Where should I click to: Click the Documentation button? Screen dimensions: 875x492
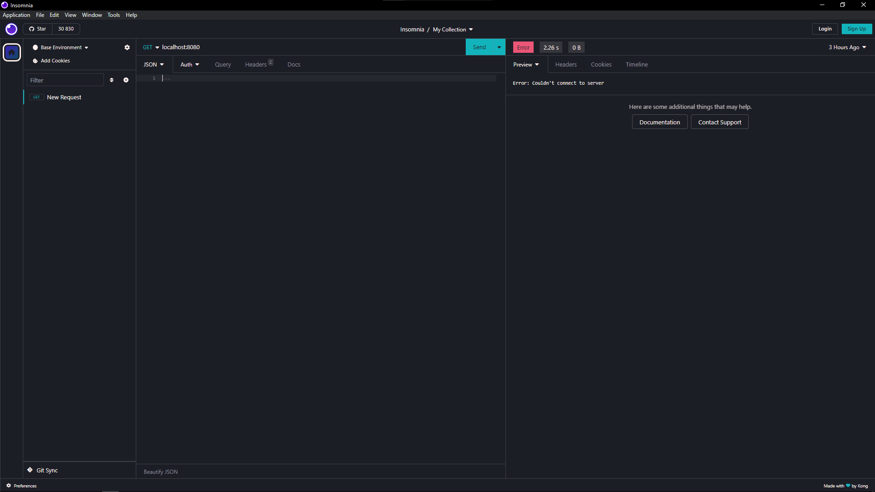[659, 122]
